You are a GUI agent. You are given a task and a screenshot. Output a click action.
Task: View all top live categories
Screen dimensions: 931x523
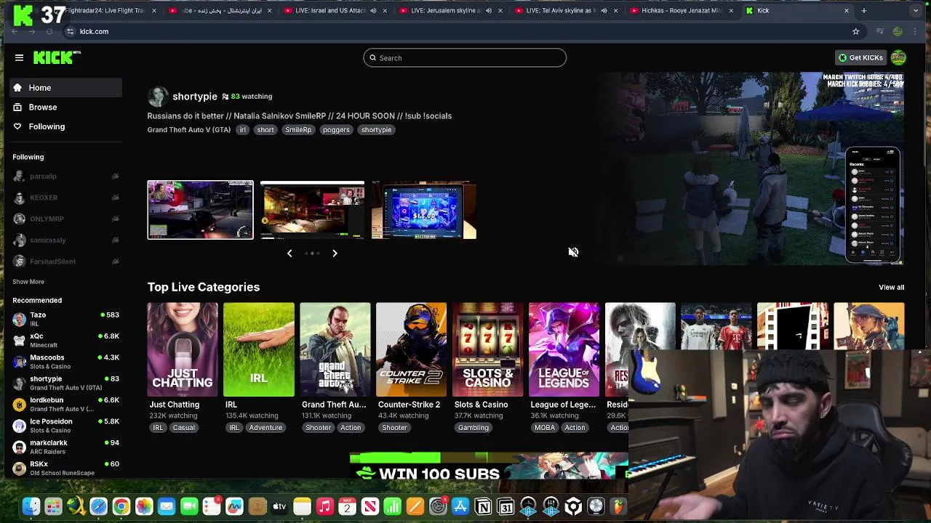[x=891, y=287]
